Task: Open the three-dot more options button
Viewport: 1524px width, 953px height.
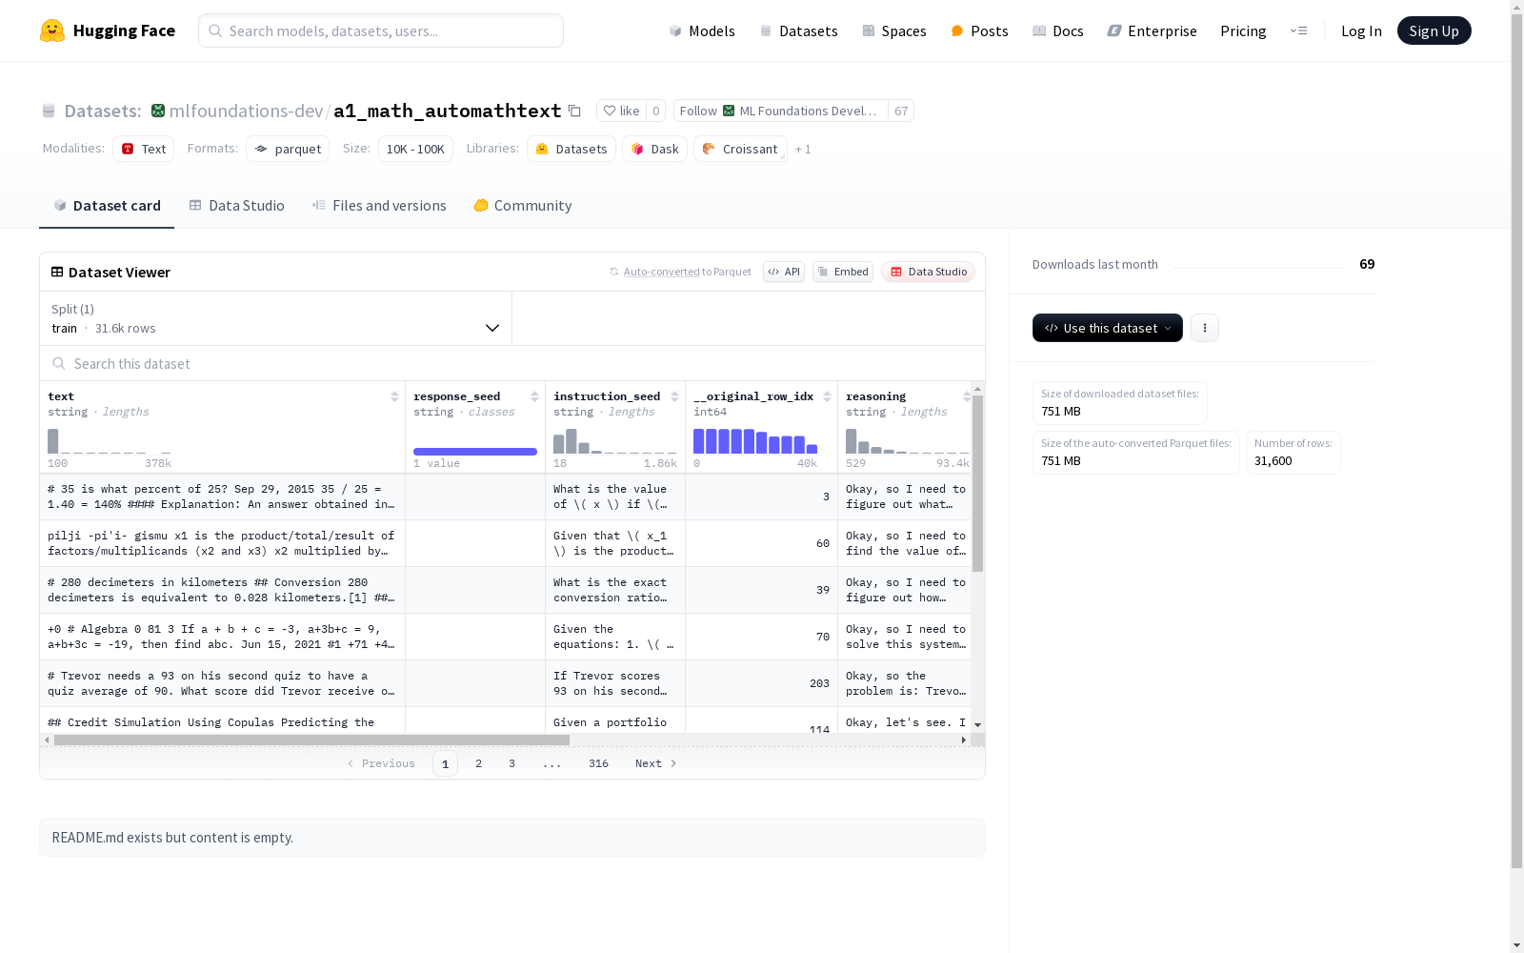Action: coord(1205,328)
